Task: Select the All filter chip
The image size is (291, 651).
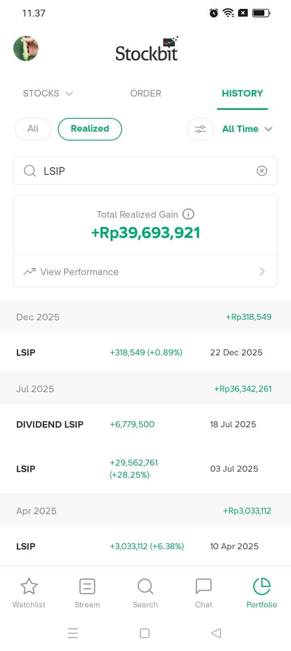Action: tap(33, 129)
